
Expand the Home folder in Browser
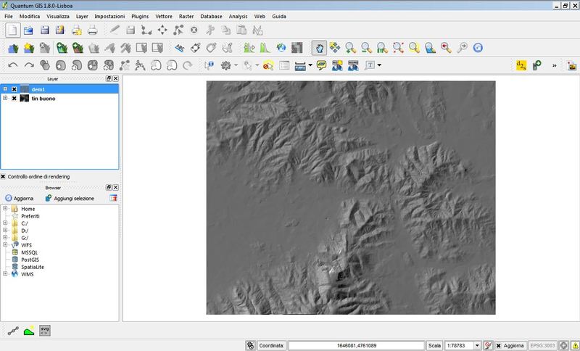click(5, 209)
